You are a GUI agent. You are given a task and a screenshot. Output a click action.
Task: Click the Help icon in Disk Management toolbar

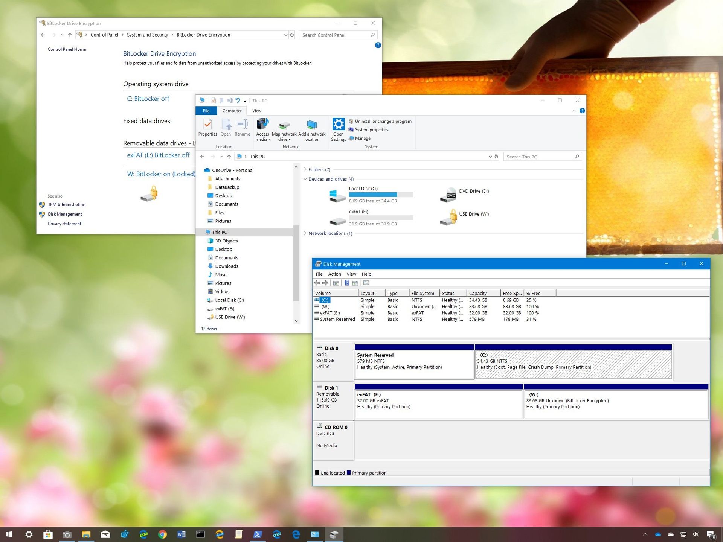(x=347, y=283)
